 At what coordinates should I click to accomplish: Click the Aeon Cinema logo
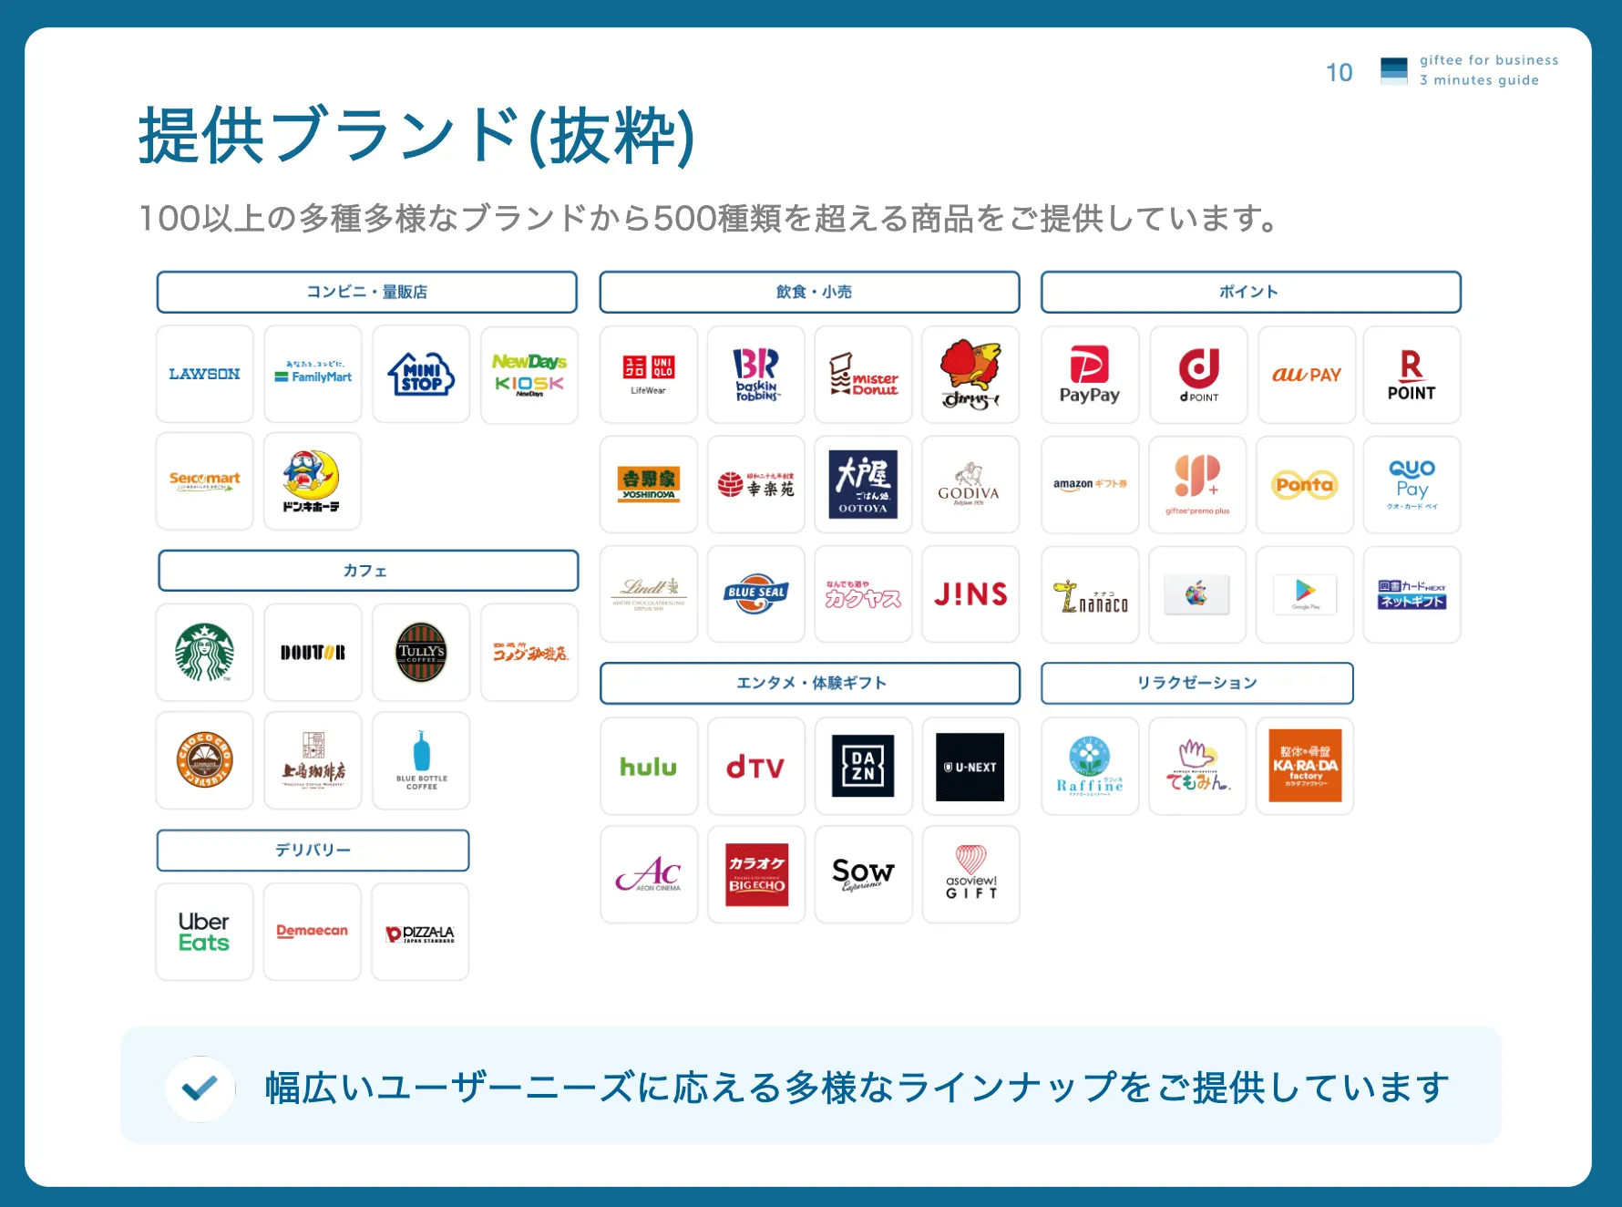click(x=649, y=874)
